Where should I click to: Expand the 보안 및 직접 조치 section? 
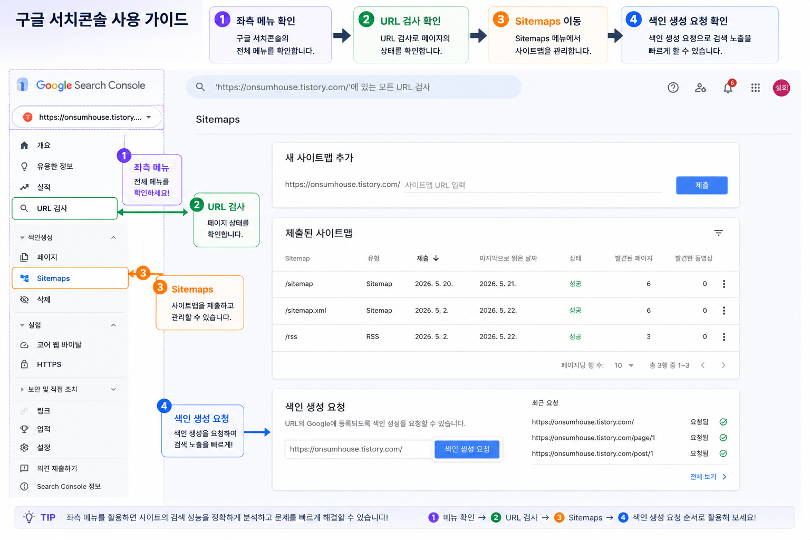pos(113,389)
